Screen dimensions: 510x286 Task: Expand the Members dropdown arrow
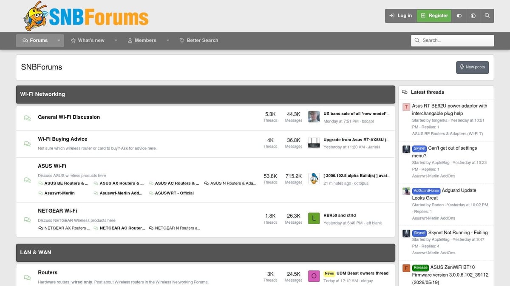pos(167,40)
